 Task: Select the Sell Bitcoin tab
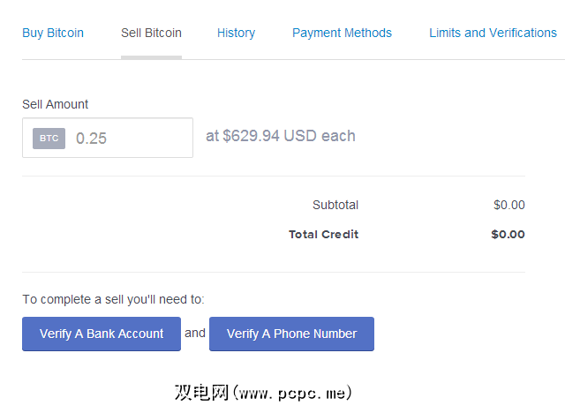tap(151, 33)
